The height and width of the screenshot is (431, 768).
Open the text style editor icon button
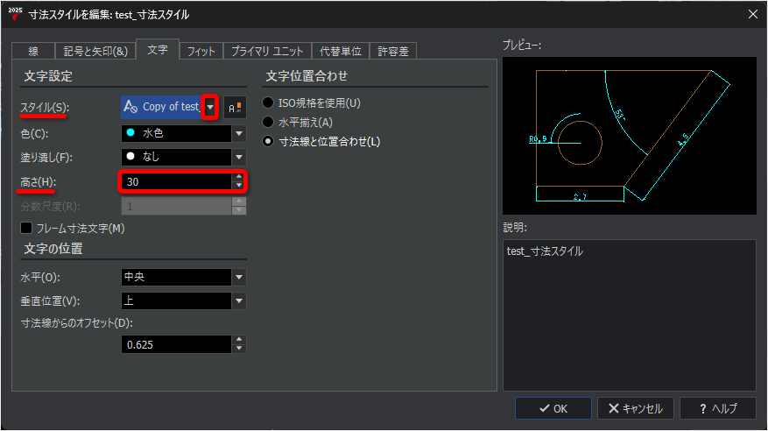[x=235, y=107]
